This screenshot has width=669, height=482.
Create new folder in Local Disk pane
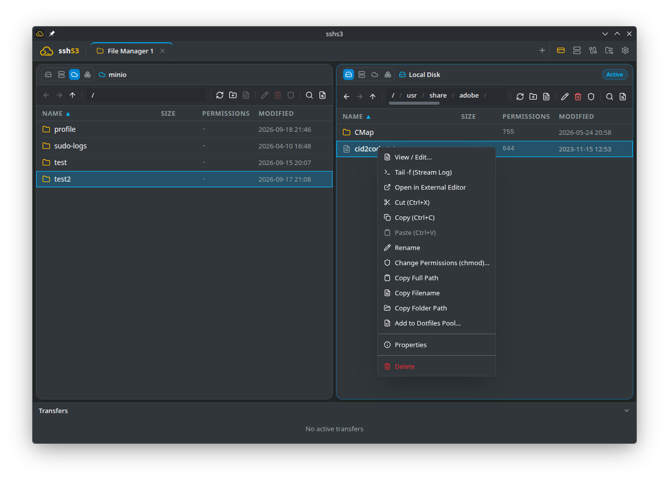(533, 97)
